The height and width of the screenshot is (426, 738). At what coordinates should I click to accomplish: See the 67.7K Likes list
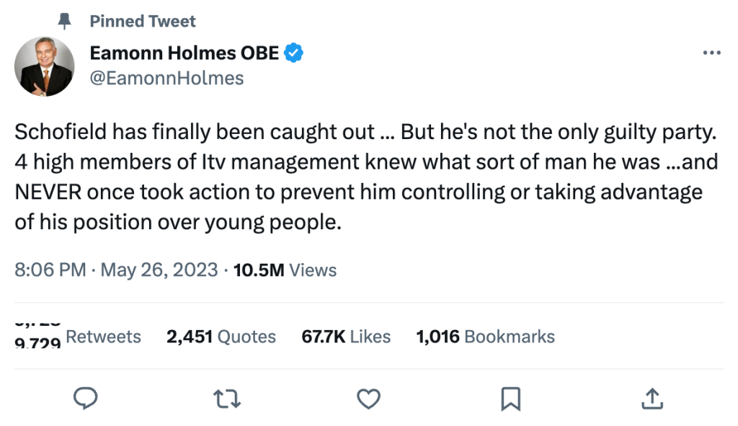pyautogui.click(x=346, y=337)
